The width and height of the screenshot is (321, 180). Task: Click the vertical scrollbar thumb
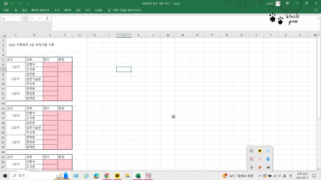click(319, 78)
